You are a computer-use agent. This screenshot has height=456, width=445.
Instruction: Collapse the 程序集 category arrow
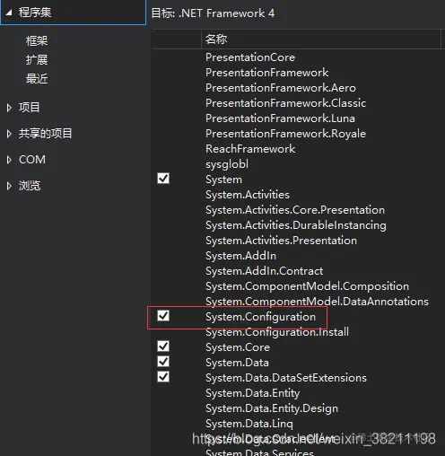[x=9, y=13]
